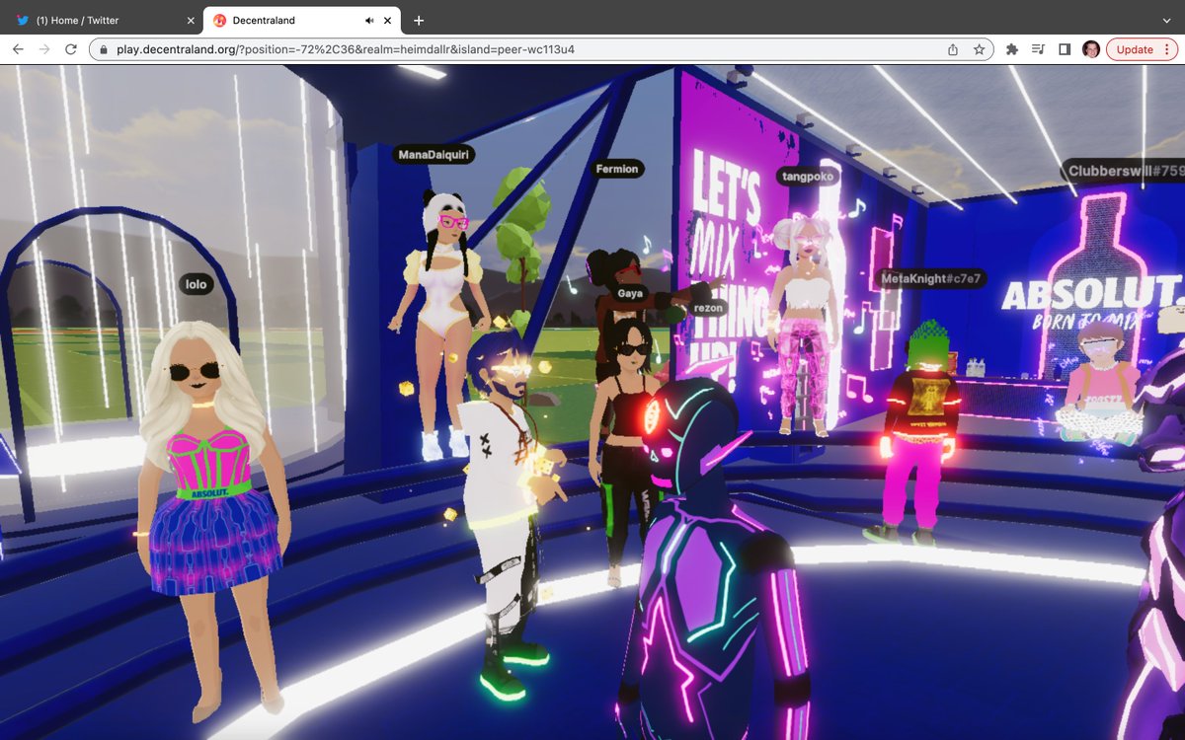Expand the tab search chevron
Screen dimensions: 1185x740
tap(1166, 20)
